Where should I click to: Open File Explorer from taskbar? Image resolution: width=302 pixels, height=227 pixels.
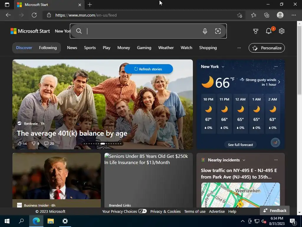click(51, 221)
